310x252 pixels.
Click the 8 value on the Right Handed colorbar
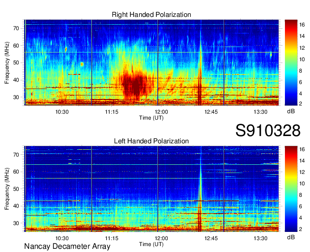[300, 71]
